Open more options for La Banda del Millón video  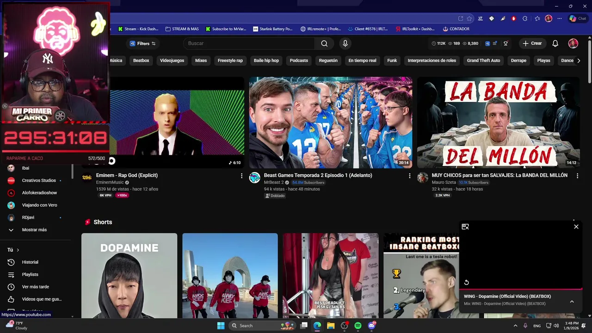(x=577, y=176)
